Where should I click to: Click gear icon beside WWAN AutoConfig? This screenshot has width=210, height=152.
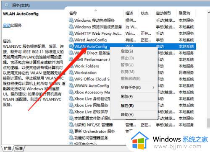click(x=71, y=85)
